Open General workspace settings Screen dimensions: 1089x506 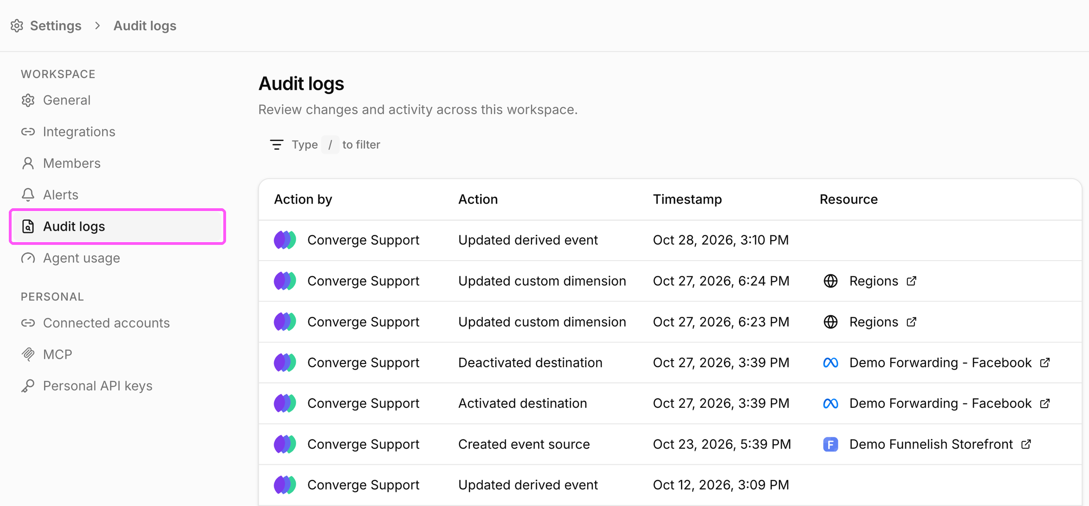click(x=67, y=100)
